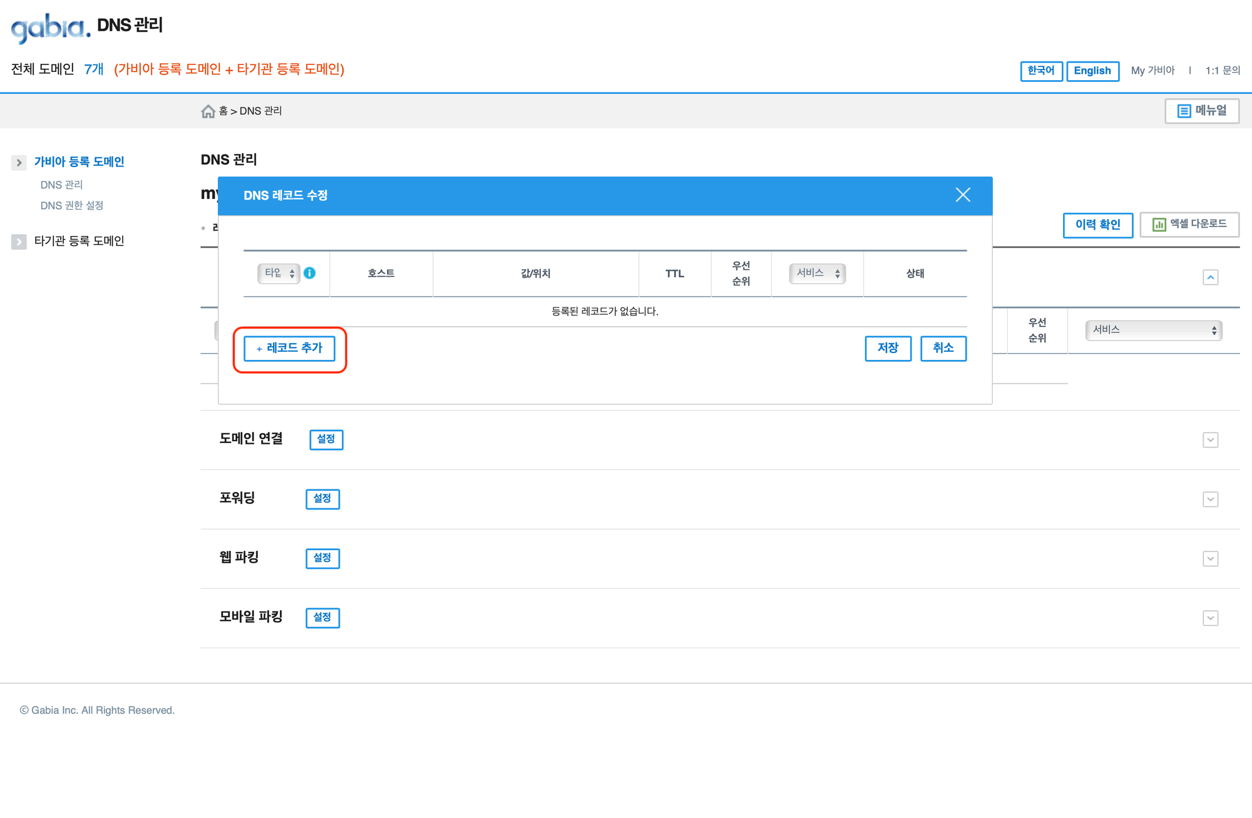Expand the 도메인 연결 section chevron
Image resolution: width=1252 pixels, height=818 pixels.
[x=1210, y=440]
